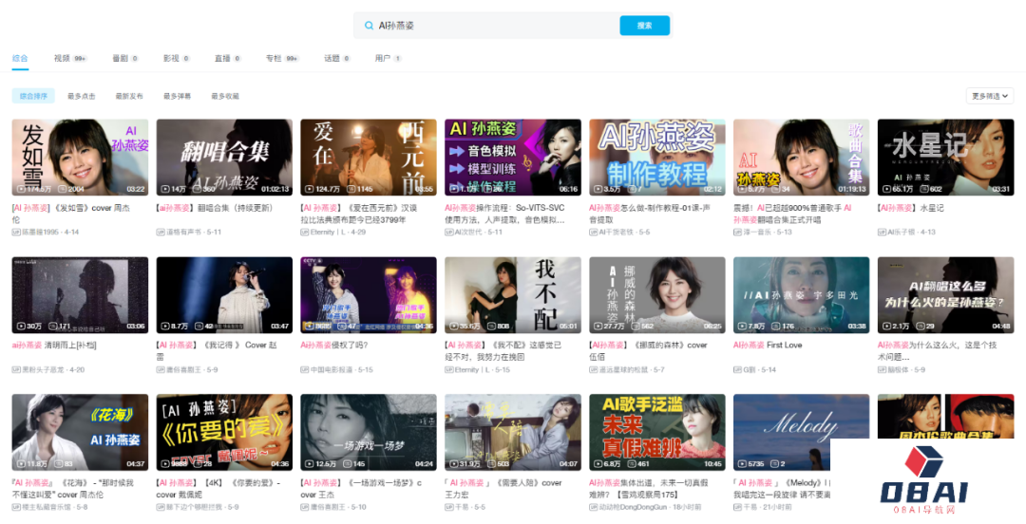
Task: Click the magnifier icon in search box
Action: point(369,26)
